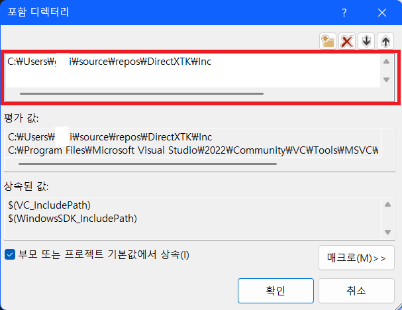Click scroll up arrow in 상속된 값 list
This screenshot has width=402, height=310.
click(387, 205)
